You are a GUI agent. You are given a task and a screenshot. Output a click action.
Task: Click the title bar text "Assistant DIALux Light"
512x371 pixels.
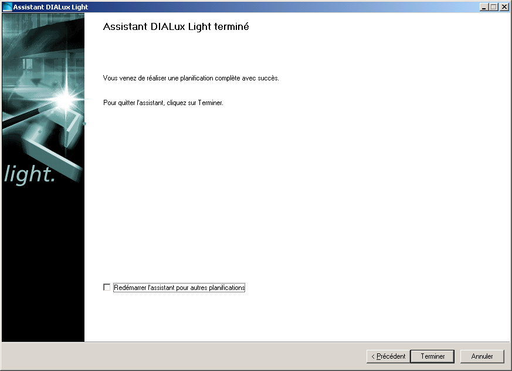pos(50,7)
